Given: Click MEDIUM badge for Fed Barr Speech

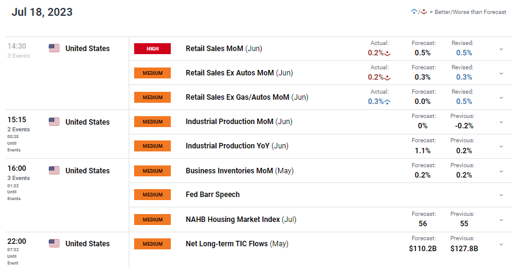Looking at the screenshot, I should (152, 195).
